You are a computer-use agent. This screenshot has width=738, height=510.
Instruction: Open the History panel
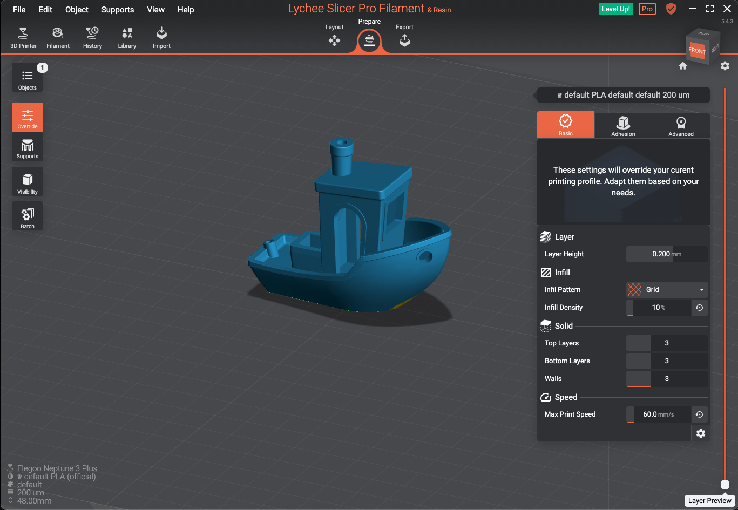[x=92, y=38]
